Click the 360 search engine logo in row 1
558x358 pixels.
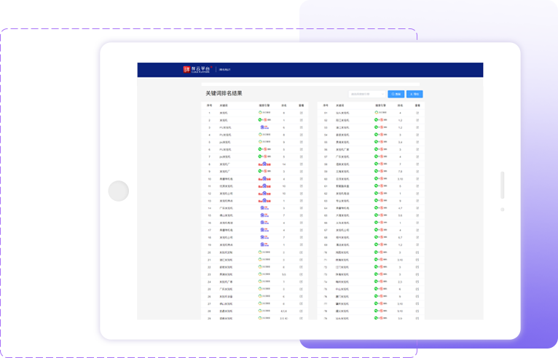pos(264,113)
